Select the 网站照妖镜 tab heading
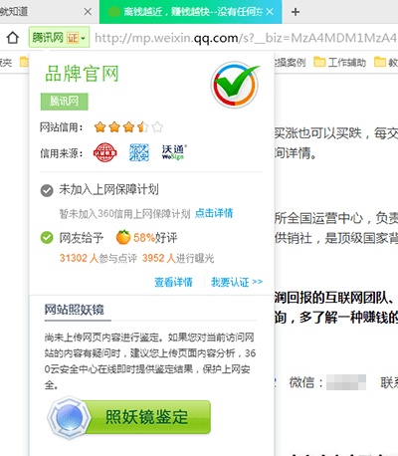This screenshot has height=456, width=398. coord(75,310)
